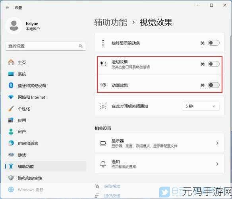The height and width of the screenshot is (199, 232).
Task: Enable the 透明效果 switch
Action: 214,64
